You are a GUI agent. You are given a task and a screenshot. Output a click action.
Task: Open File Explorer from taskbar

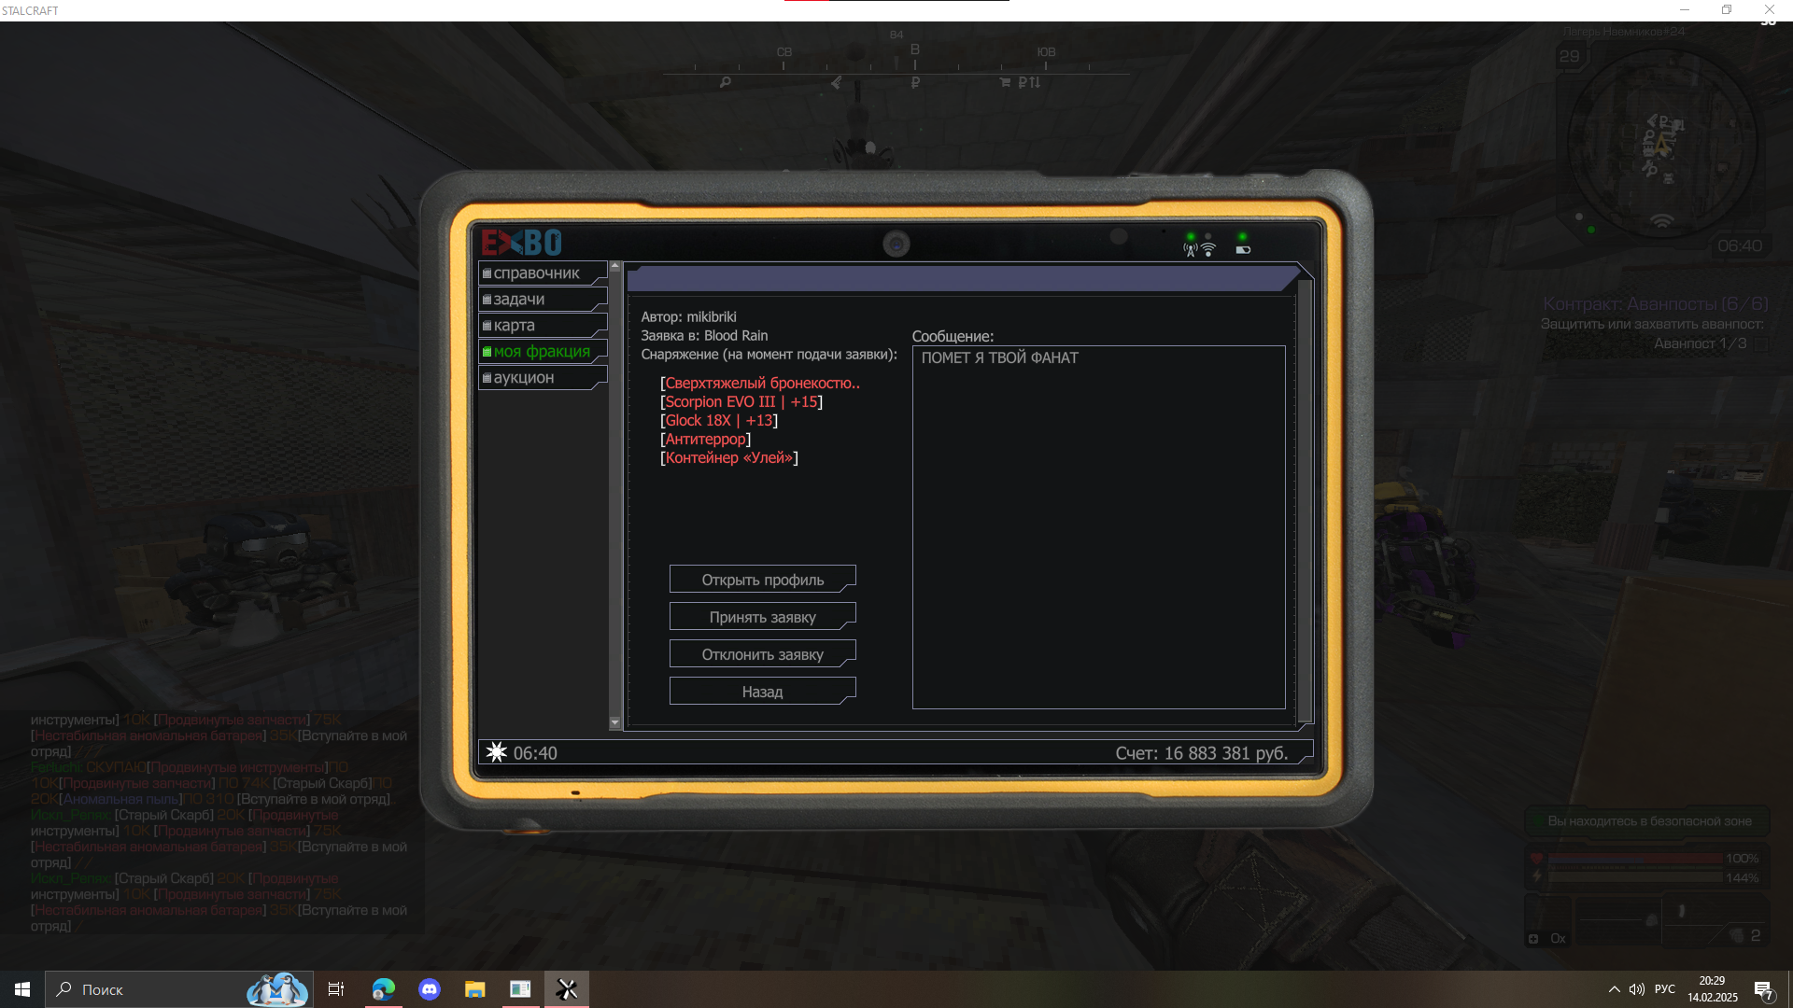tap(475, 989)
